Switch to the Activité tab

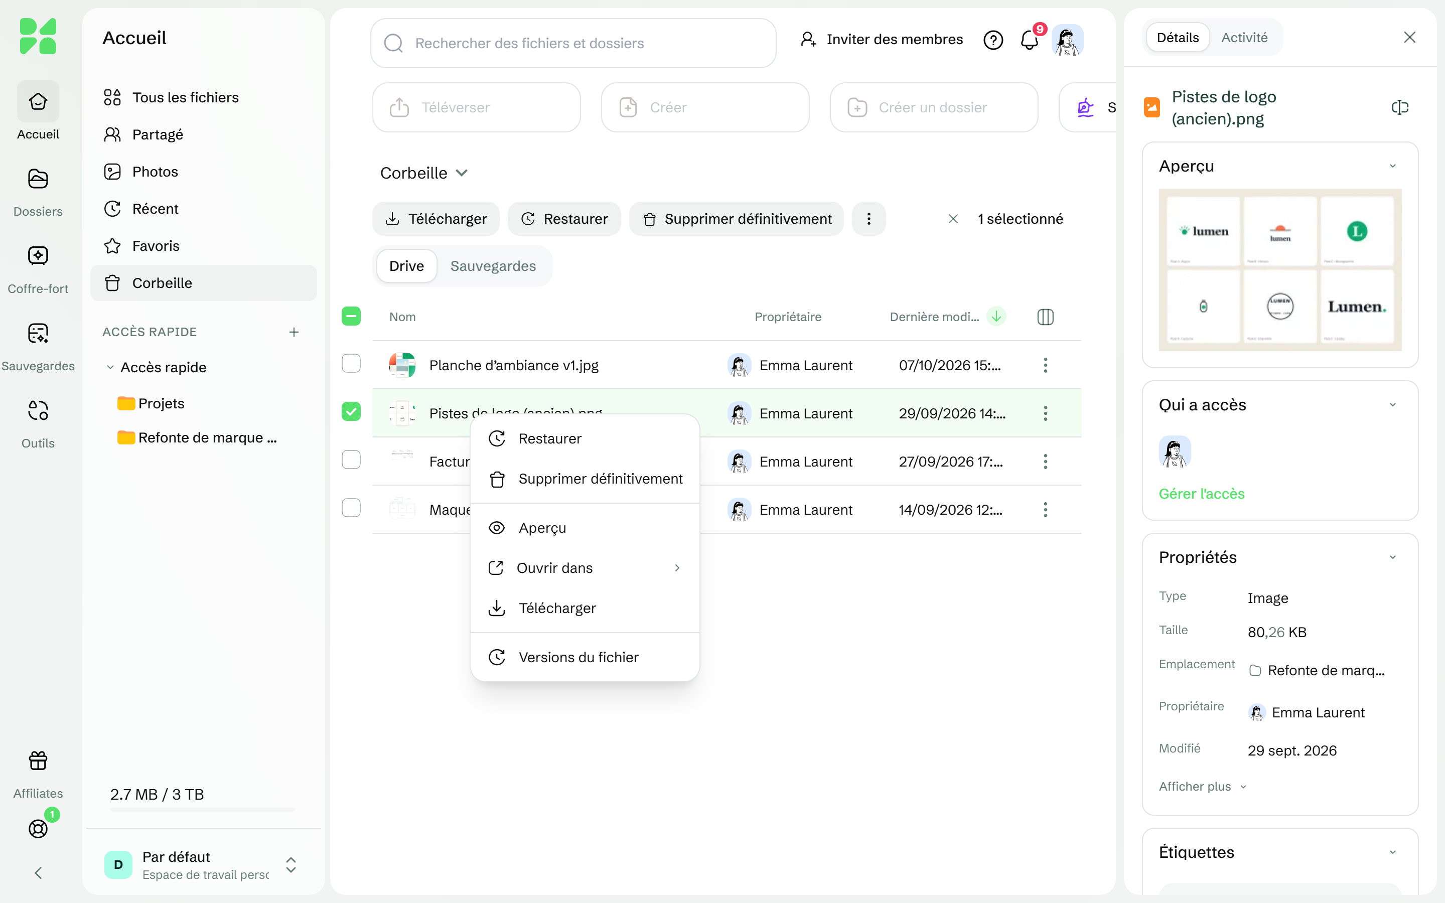point(1244,38)
